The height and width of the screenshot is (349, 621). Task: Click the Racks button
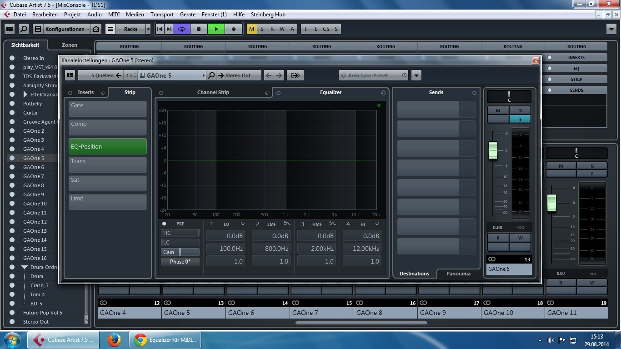[130, 29]
